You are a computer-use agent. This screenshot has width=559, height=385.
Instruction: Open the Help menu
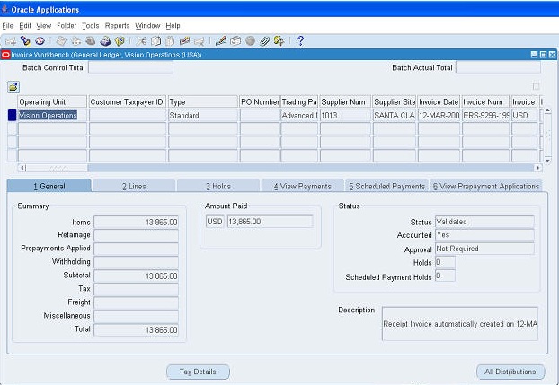pos(173,26)
